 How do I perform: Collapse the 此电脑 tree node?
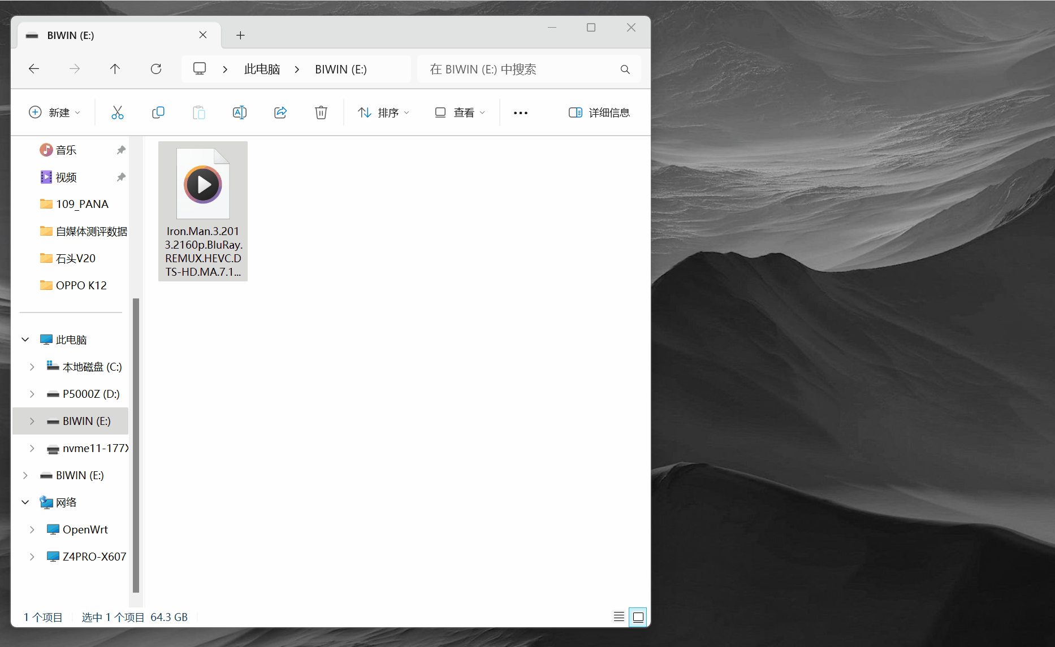tap(25, 340)
